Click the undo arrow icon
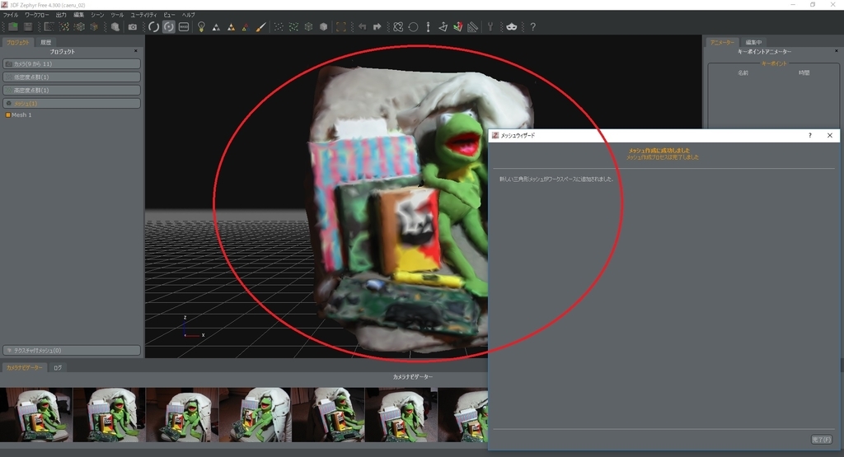Viewport: 844px width, 457px height. point(363,27)
